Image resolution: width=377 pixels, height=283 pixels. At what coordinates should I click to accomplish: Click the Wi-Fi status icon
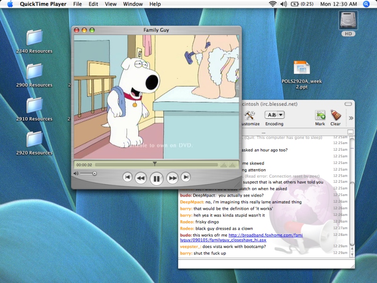click(273, 4)
